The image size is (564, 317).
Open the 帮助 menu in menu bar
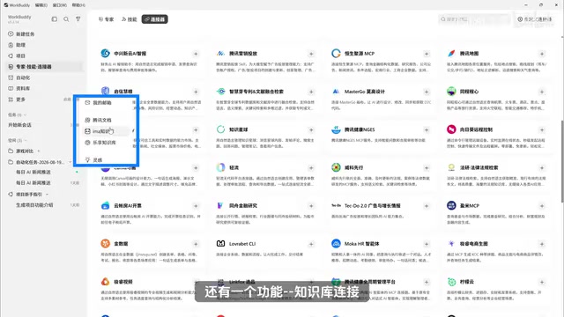[78, 5]
